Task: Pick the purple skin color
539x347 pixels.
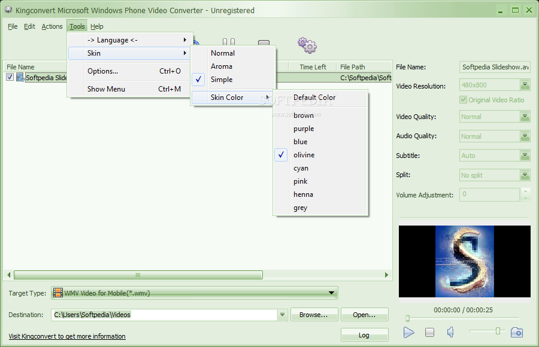Action: (321, 129)
